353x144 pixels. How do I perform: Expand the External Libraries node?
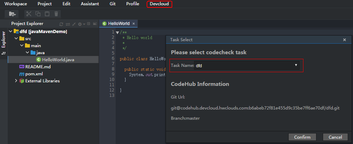point(16,81)
